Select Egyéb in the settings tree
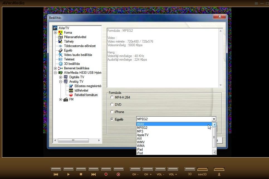Image resolution: width=269 pixels, height=179 pixels. point(68,50)
